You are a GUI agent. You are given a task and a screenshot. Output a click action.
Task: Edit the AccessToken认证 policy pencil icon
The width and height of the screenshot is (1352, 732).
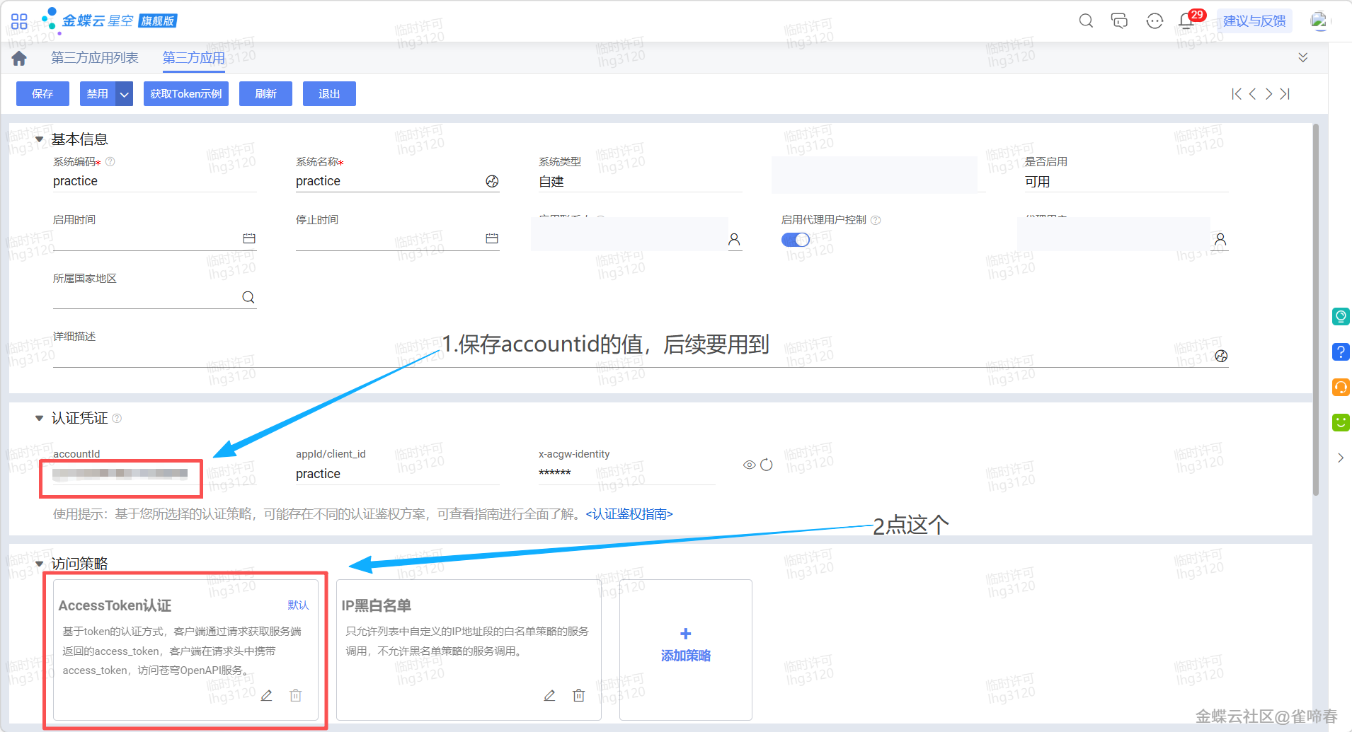266,695
